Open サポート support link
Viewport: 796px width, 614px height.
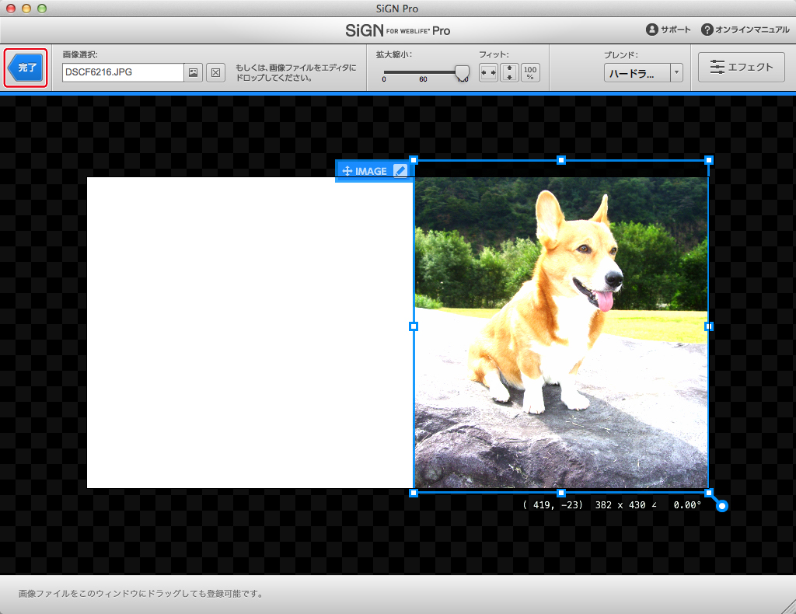coord(668,30)
